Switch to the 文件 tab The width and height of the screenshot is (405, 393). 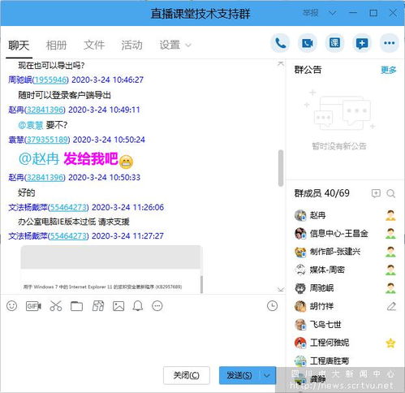94,45
